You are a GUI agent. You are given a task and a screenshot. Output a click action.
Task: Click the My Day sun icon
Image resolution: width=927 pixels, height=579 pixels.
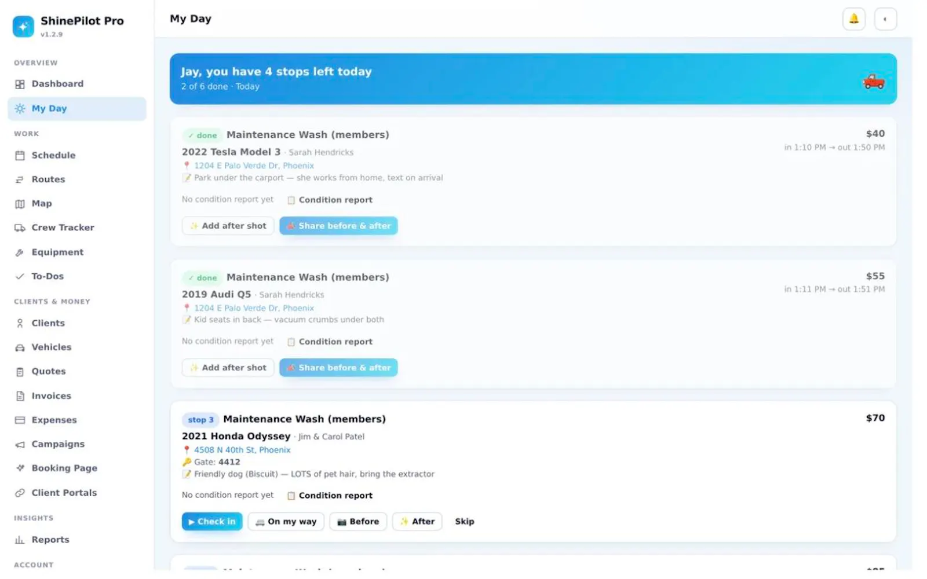tap(20, 108)
